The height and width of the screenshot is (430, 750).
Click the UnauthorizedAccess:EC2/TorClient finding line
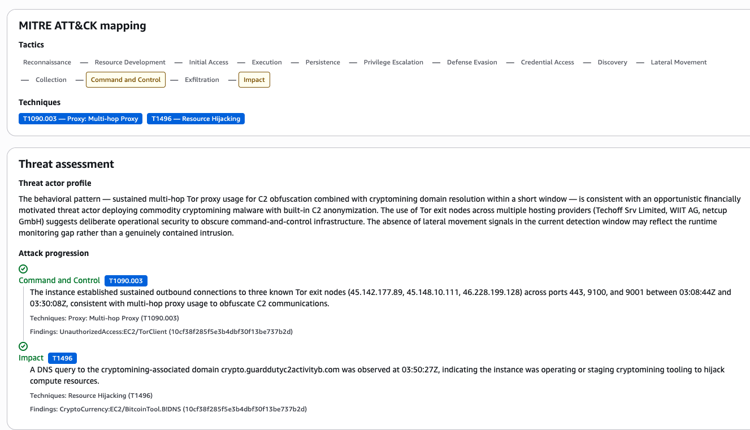click(x=161, y=332)
